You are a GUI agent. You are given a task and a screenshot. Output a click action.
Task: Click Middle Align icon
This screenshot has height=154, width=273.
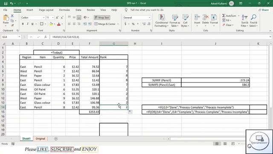tap(74, 17)
